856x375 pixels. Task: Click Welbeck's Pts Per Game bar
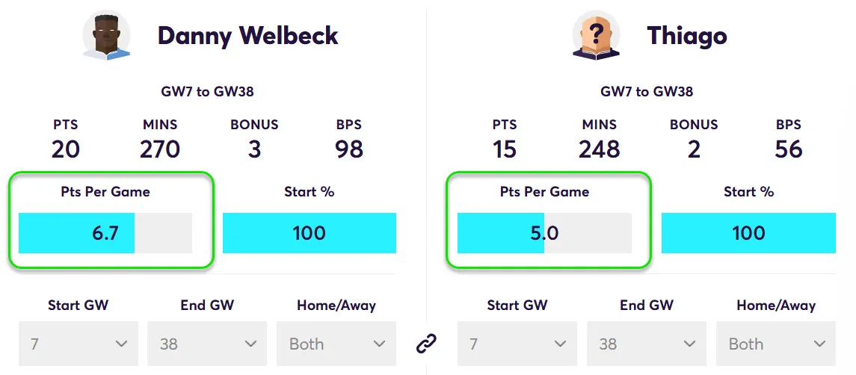(105, 233)
